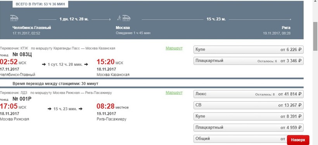The width and height of the screenshot is (318, 145).
Task: Click Москва Казанская arrival station
Action: (113, 75)
